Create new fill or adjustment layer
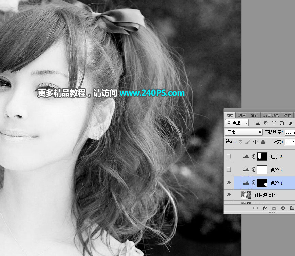 (283, 208)
